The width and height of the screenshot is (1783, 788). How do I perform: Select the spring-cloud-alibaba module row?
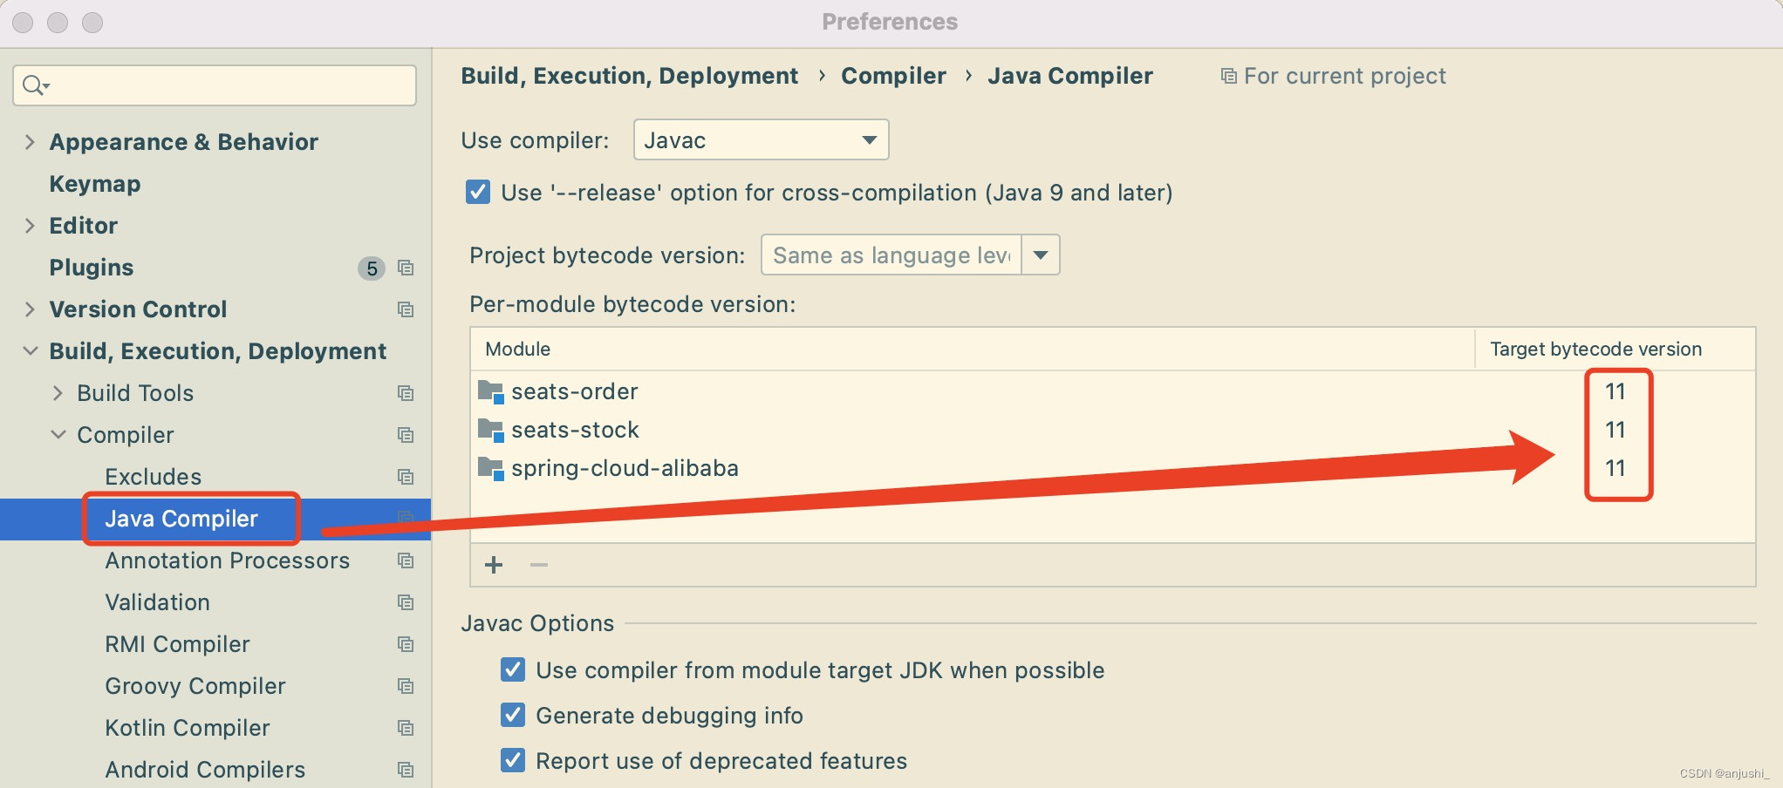1112,469
